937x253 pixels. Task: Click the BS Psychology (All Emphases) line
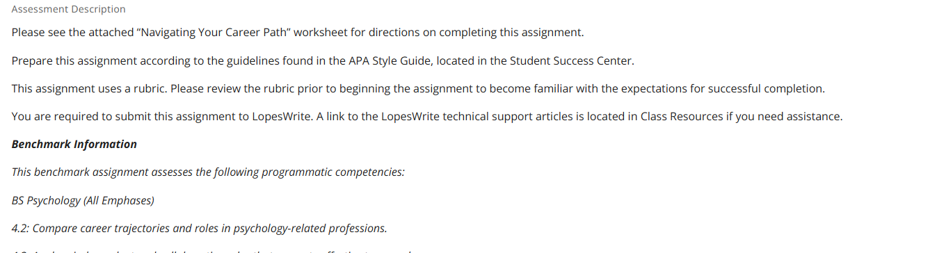click(x=83, y=200)
